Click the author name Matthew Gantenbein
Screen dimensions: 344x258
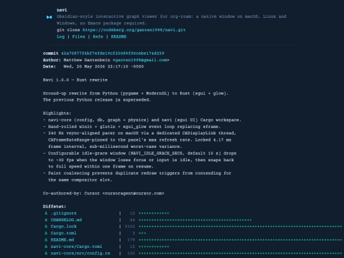point(87,60)
